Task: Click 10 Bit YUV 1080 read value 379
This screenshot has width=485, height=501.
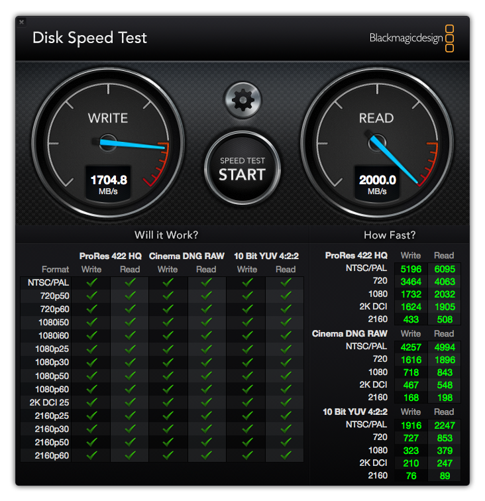Action: click(x=445, y=451)
